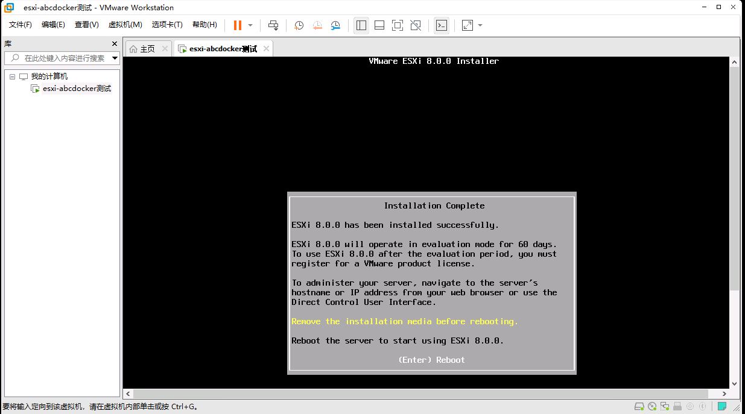Click the scroll left arrow of VM view

tap(127, 394)
